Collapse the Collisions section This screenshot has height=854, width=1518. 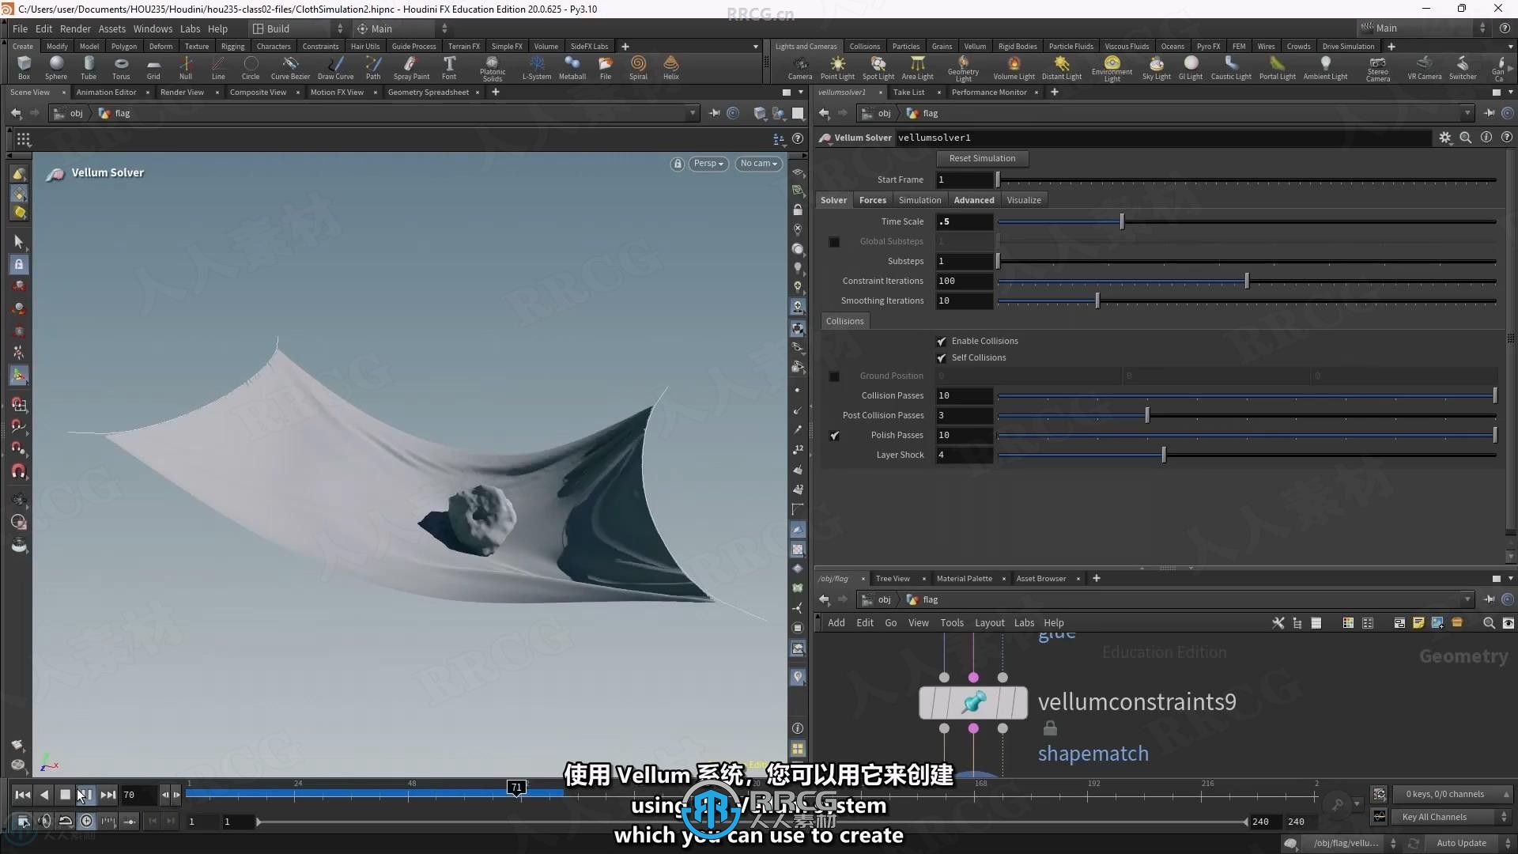coord(844,321)
